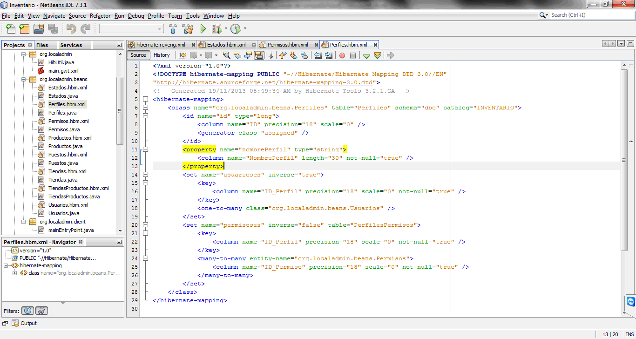Click the History button in the editor

(162, 55)
